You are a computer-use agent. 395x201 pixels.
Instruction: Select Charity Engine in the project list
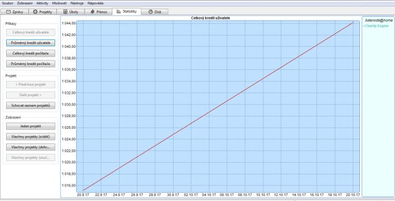pyautogui.click(x=376, y=26)
